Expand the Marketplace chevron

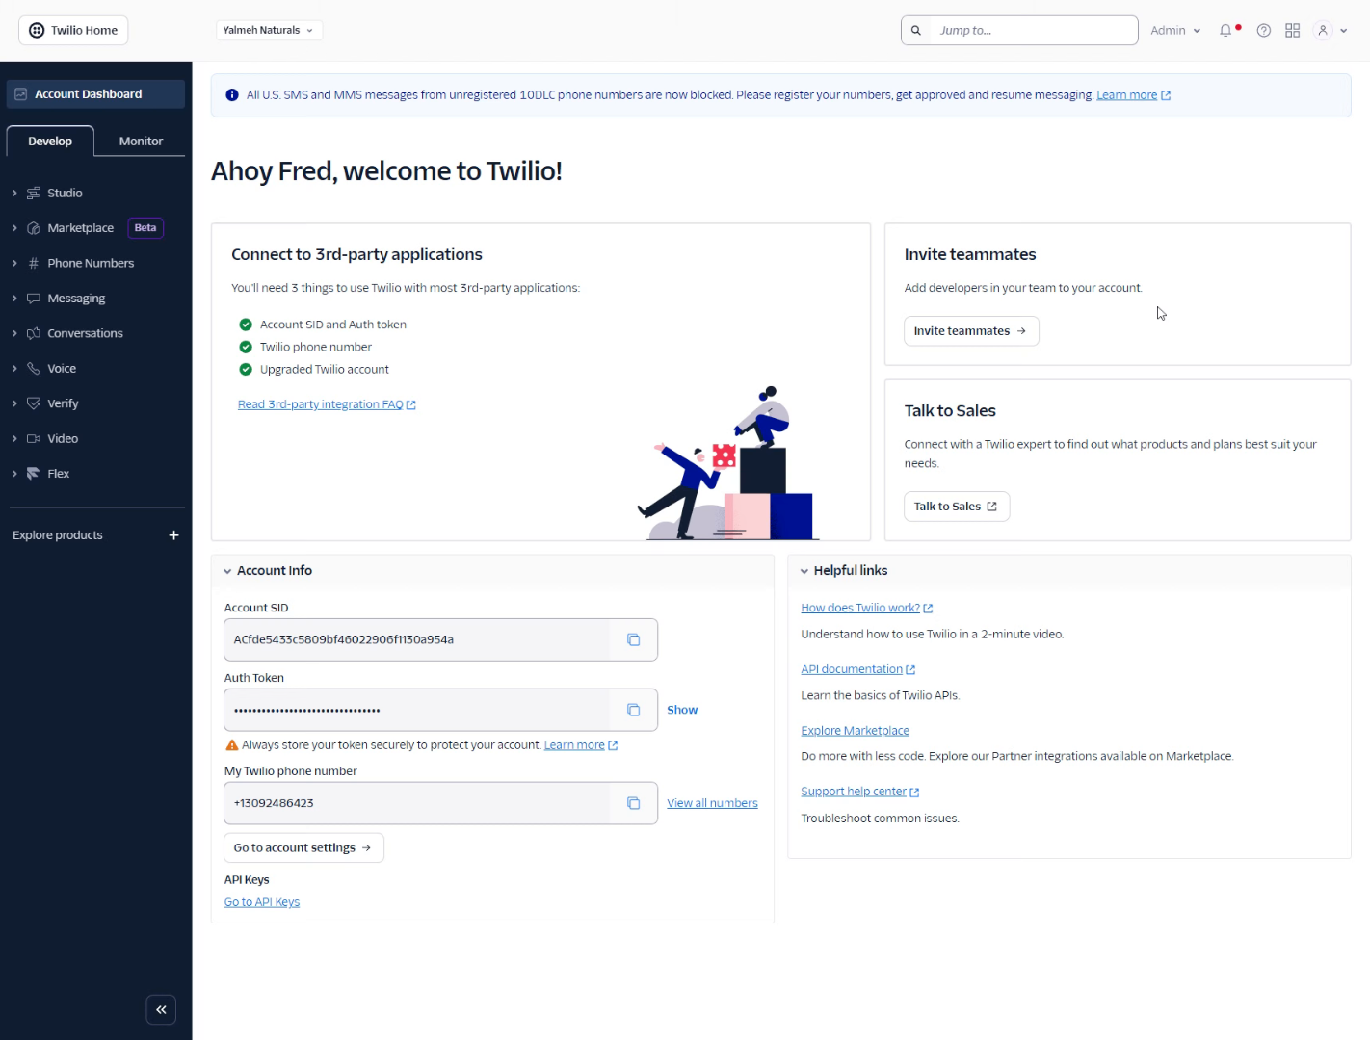14,228
